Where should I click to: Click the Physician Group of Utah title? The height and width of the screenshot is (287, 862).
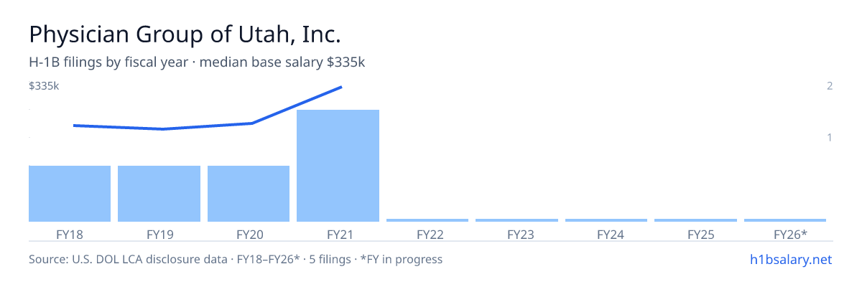pyautogui.click(x=185, y=34)
